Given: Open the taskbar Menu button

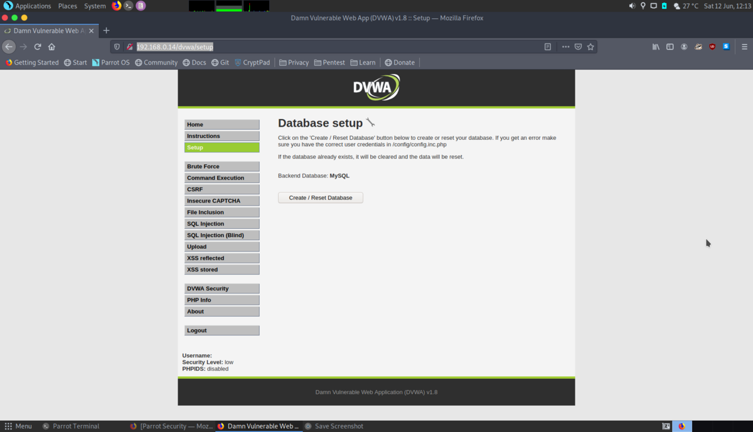Looking at the screenshot, I should [x=18, y=426].
